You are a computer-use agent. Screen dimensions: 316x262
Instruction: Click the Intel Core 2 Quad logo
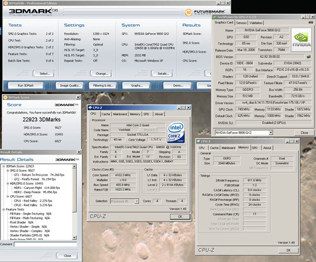(176, 133)
